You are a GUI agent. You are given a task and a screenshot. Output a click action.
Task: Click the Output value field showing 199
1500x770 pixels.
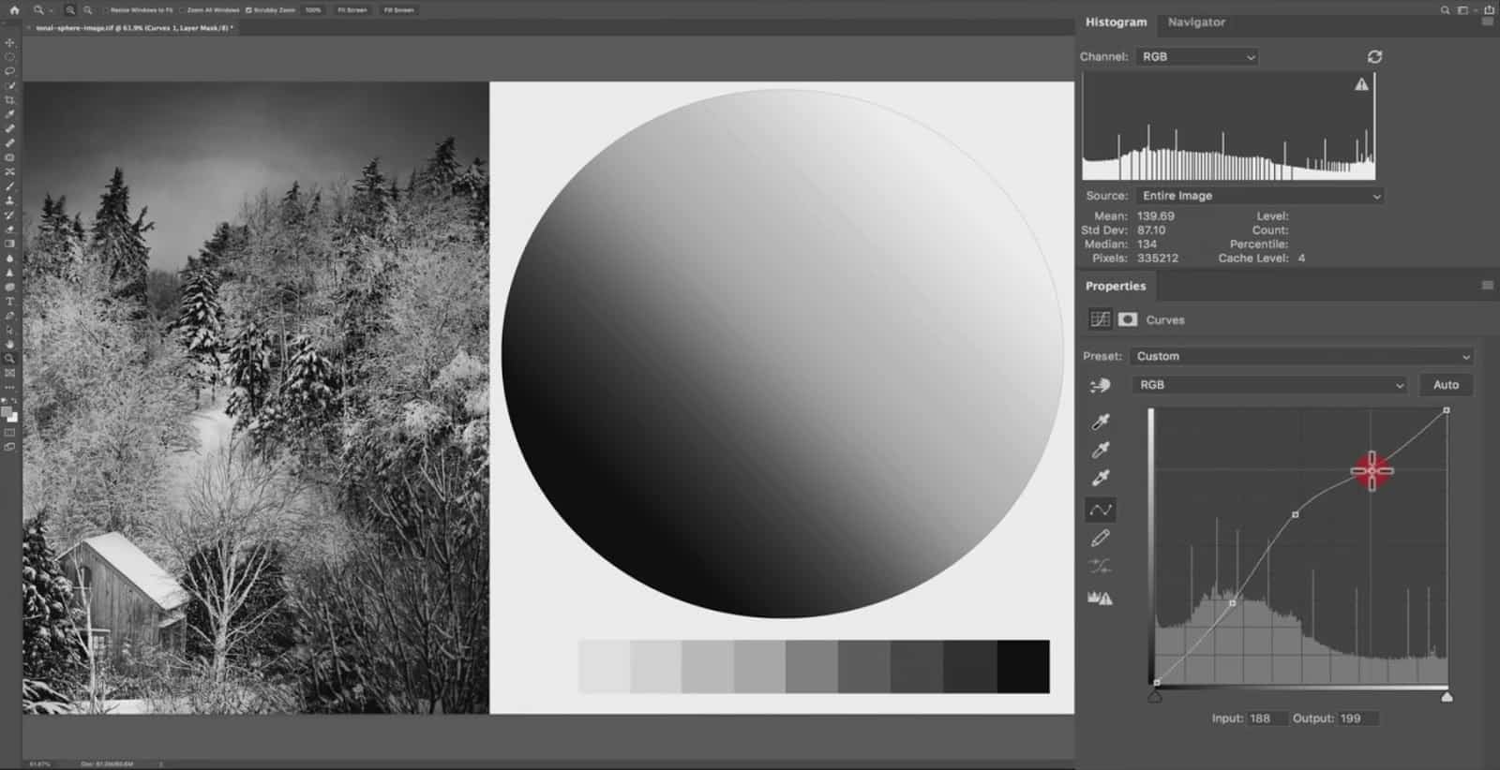(x=1357, y=718)
